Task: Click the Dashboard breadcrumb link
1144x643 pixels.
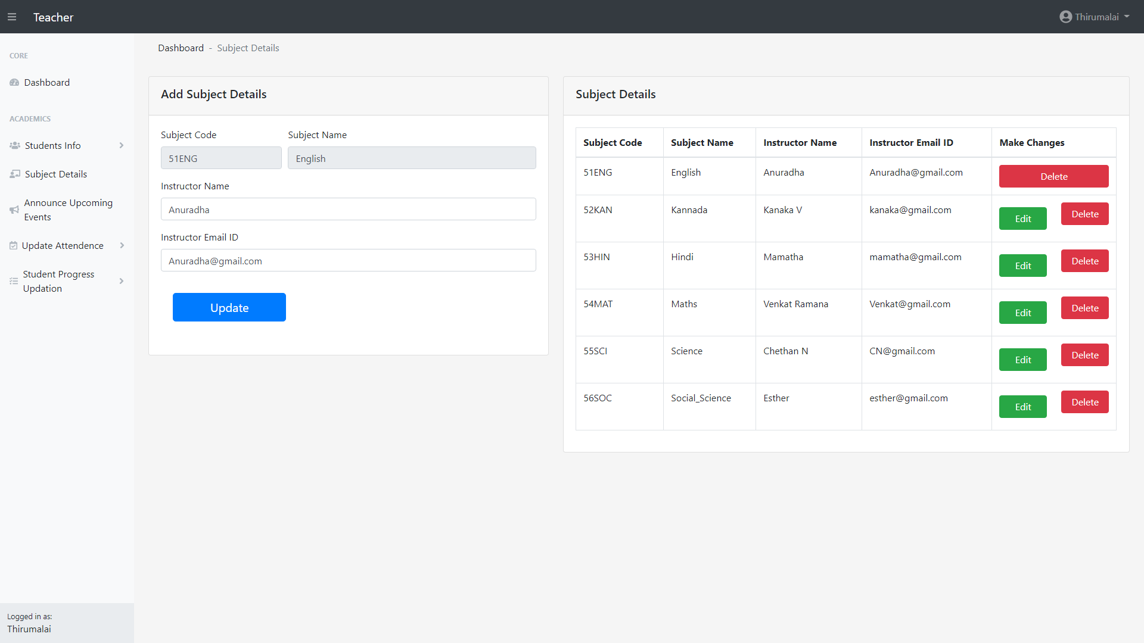Action: (181, 48)
